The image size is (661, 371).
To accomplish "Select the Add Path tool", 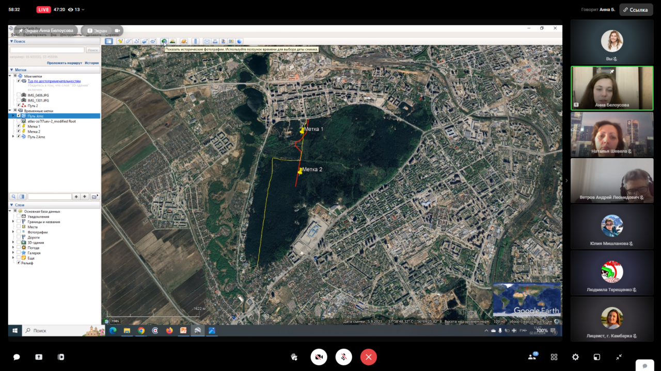I will (x=136, y=41).
